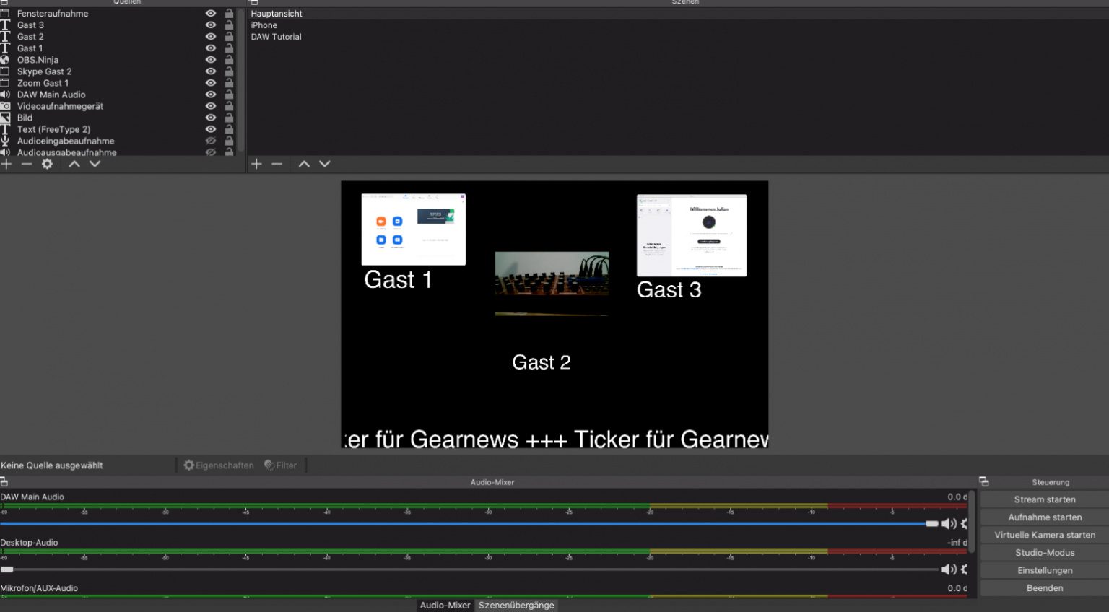Click Virtuelle Kamera starten
Image resolution: width=1109 pixels, height=612 pixels.
pos(1044,535)
